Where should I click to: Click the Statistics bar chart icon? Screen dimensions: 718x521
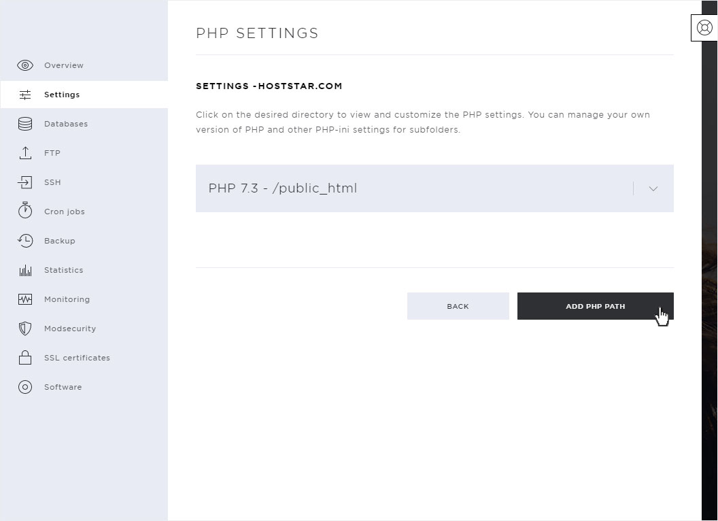(25, 270)
